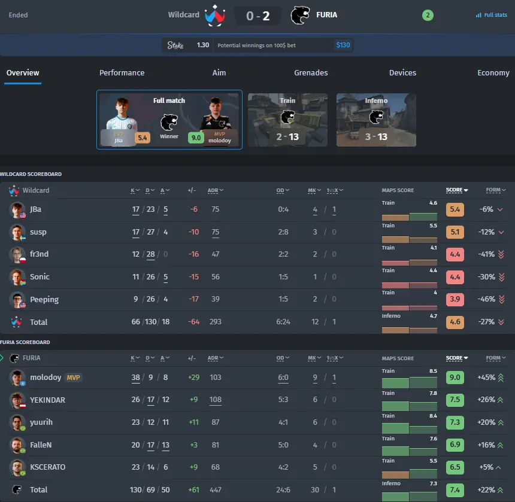Screen dimensions: 515x502
Task: Click Wildcard logo in scoreboard header row
Action: click(14, 191)
